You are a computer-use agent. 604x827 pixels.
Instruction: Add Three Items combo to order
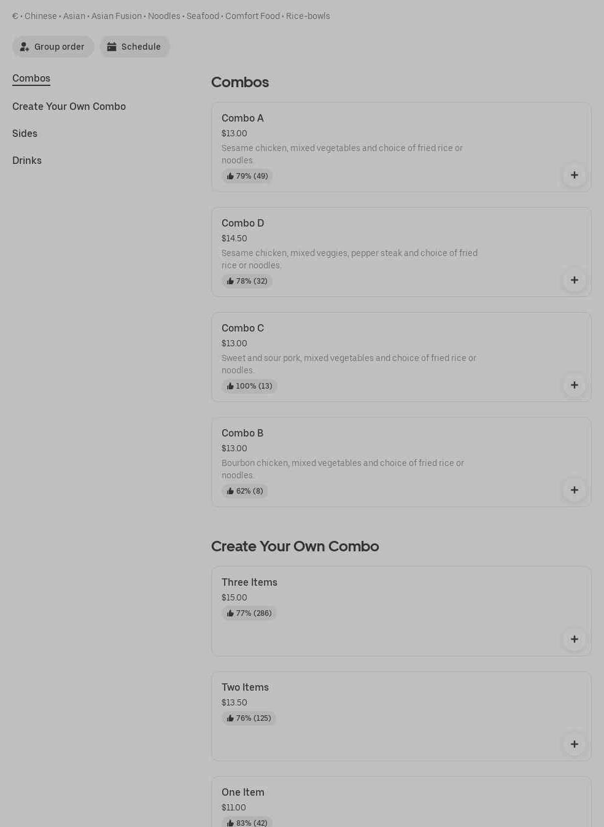574,639
